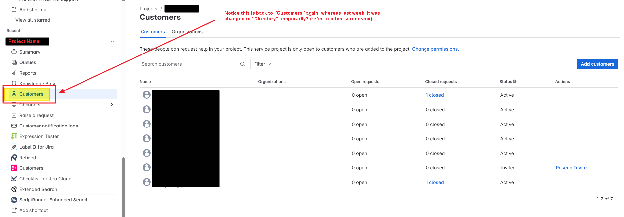
Task: Click the Open requests column header
Action: click(x=365, y=82)
